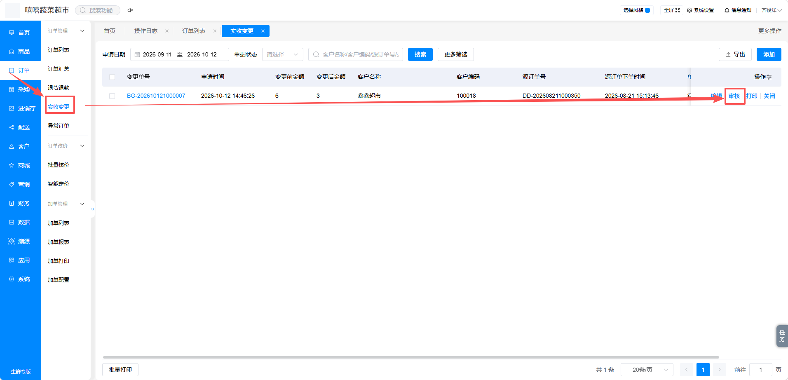
Task: Click the horizontal table scrollbar
Action: point(411,357)
